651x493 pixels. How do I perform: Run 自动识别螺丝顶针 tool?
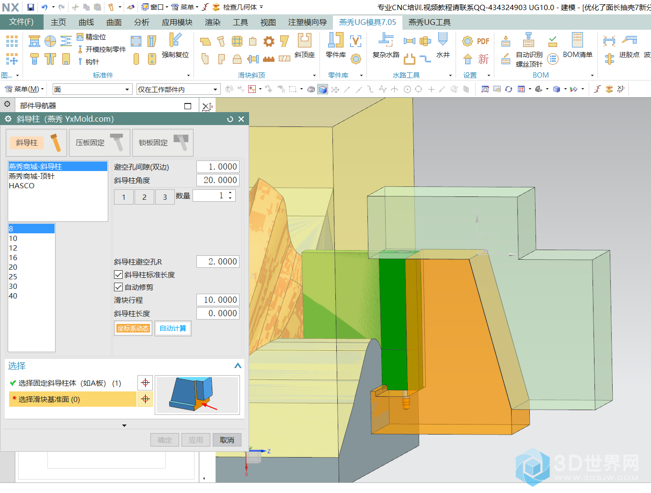(529, 50)
